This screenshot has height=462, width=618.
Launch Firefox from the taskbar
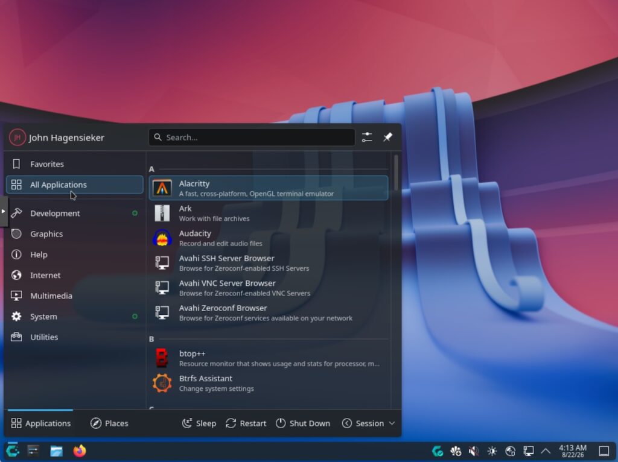click(x=79, y=451)
